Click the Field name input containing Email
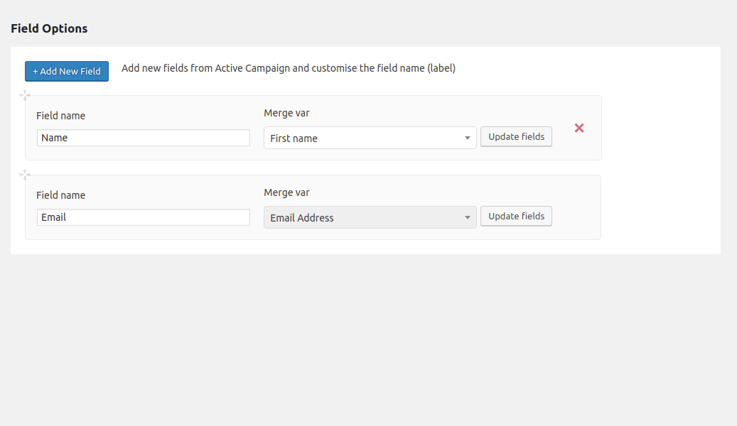This screenshot has width=737, height=426. pos(144,217)
